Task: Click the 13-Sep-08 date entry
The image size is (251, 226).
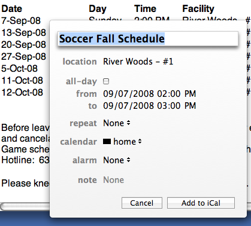Action: [23, 33]
